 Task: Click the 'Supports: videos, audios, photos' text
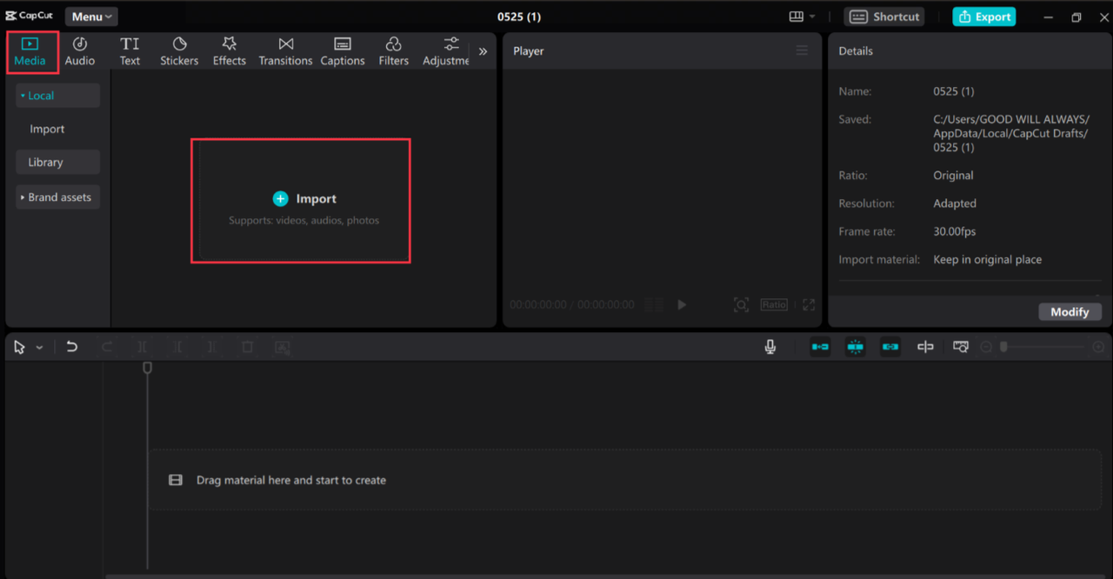point(303,220)
